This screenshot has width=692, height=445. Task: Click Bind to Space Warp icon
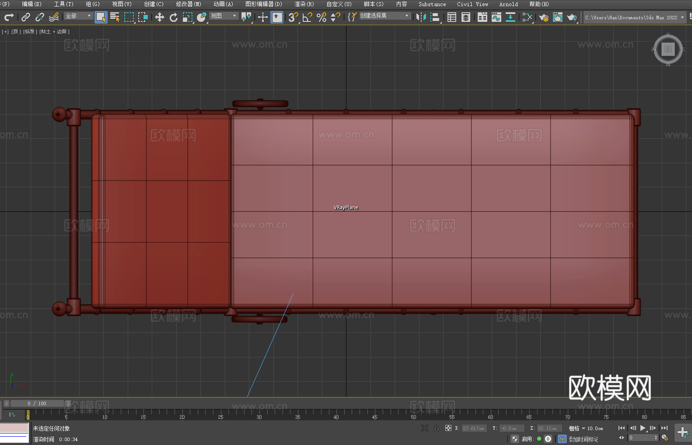click(54, 17)
